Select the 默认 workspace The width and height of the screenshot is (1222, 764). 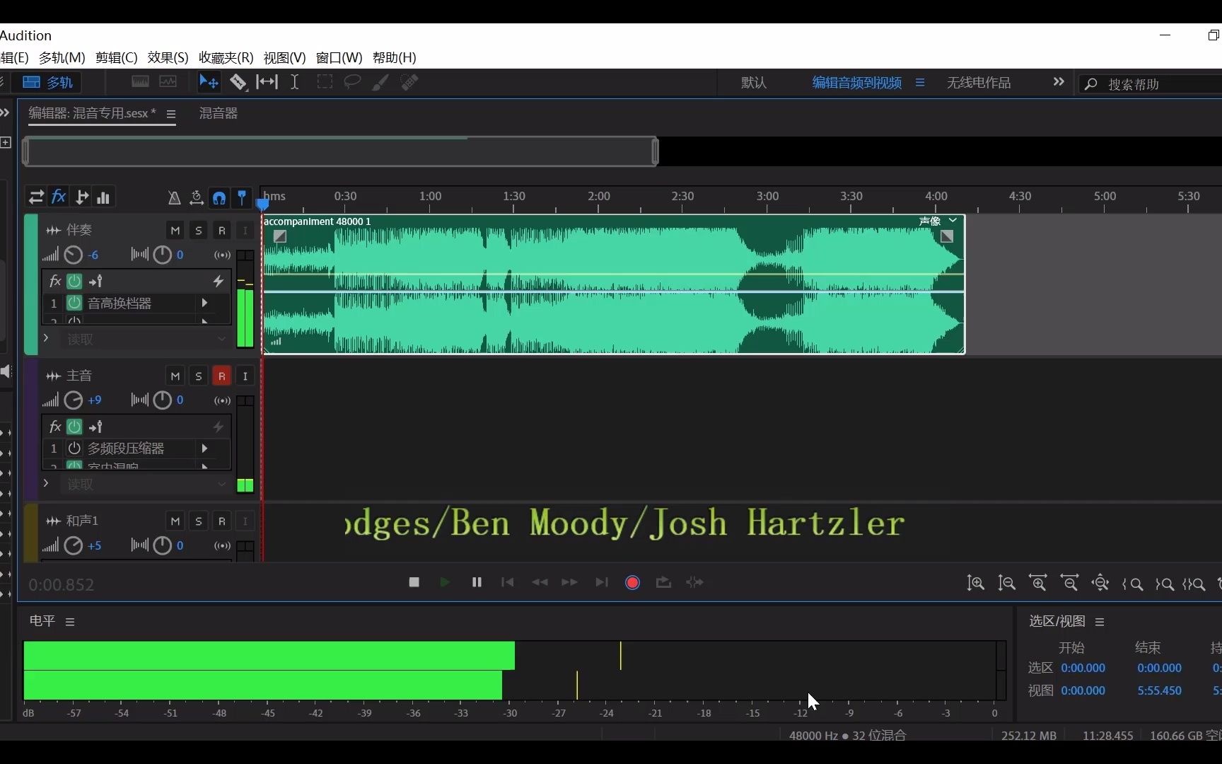click(x=754, y=83)
